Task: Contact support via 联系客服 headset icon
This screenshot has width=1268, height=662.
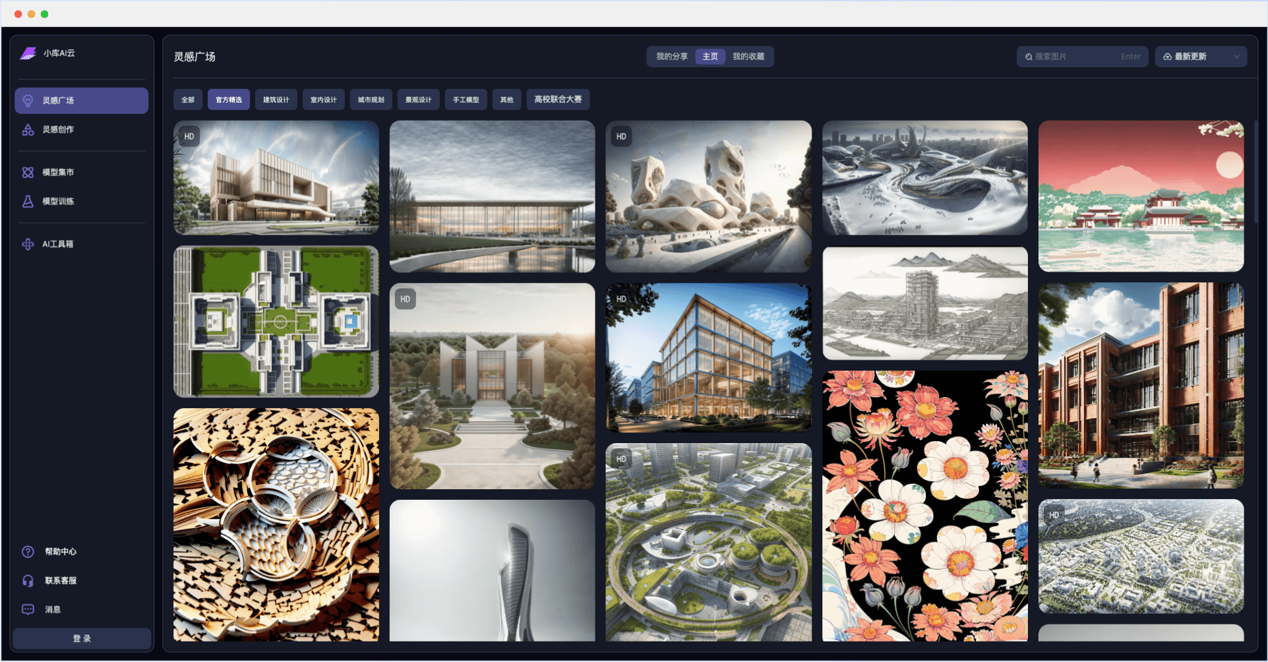Action: point(28,581)
